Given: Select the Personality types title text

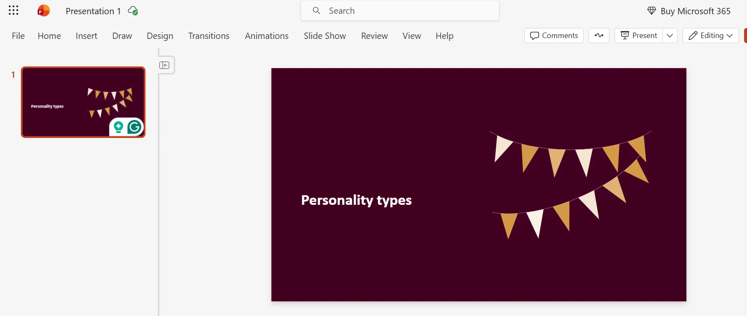Looking at the screenshot, I should coord(356,200).
